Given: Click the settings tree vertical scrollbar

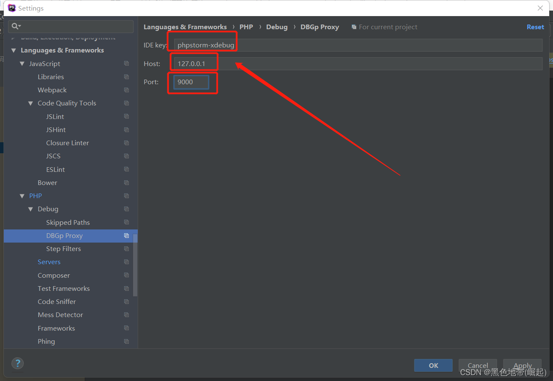Looking at the screenshot, I should pos(135,265).
